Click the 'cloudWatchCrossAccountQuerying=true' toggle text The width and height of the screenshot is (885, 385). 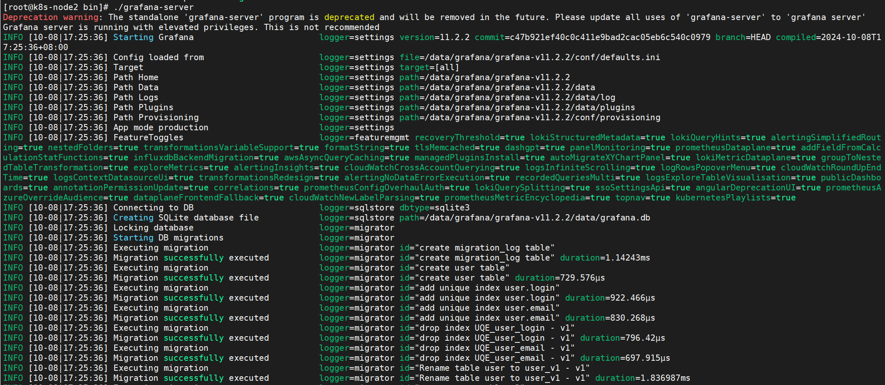(432, 167)
